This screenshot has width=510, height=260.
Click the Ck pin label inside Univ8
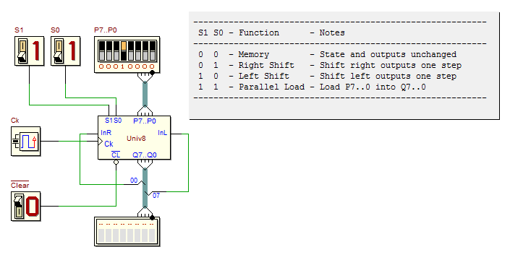click(109, 144)
